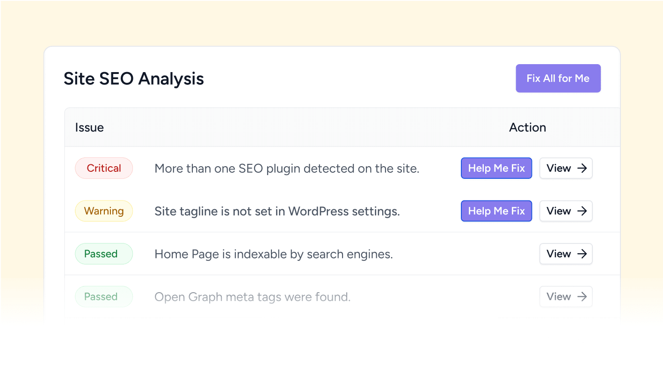Viewport: 663px width, 375px height.
Task: Click Help Me Fix for the duplicate SEO plugin issue
Action: [x=496, y=168]
